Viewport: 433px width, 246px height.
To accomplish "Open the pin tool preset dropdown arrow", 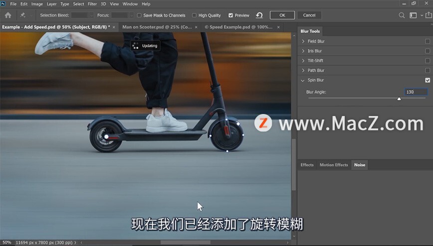I will click(31, 15).
